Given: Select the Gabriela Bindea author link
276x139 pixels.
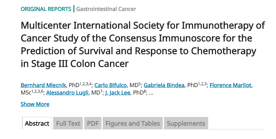Looking at the screenshot, I should click(164, 85).
